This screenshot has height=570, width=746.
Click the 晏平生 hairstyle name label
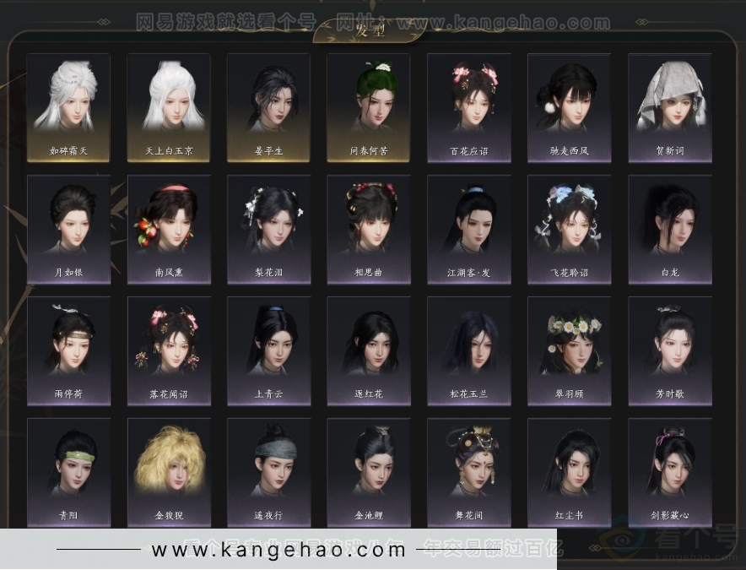(x=268, y=151)
